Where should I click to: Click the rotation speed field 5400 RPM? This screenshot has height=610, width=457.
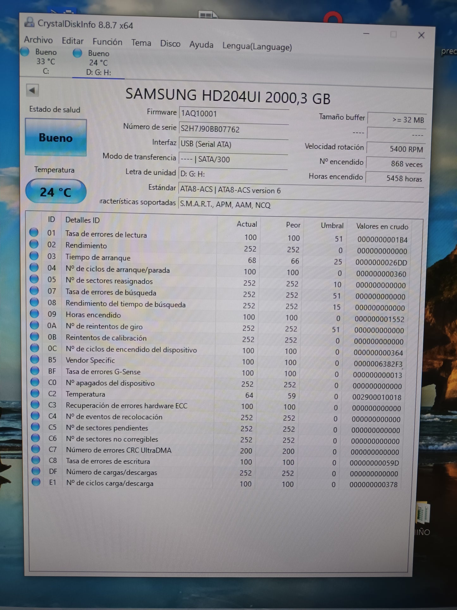point(396,149)
